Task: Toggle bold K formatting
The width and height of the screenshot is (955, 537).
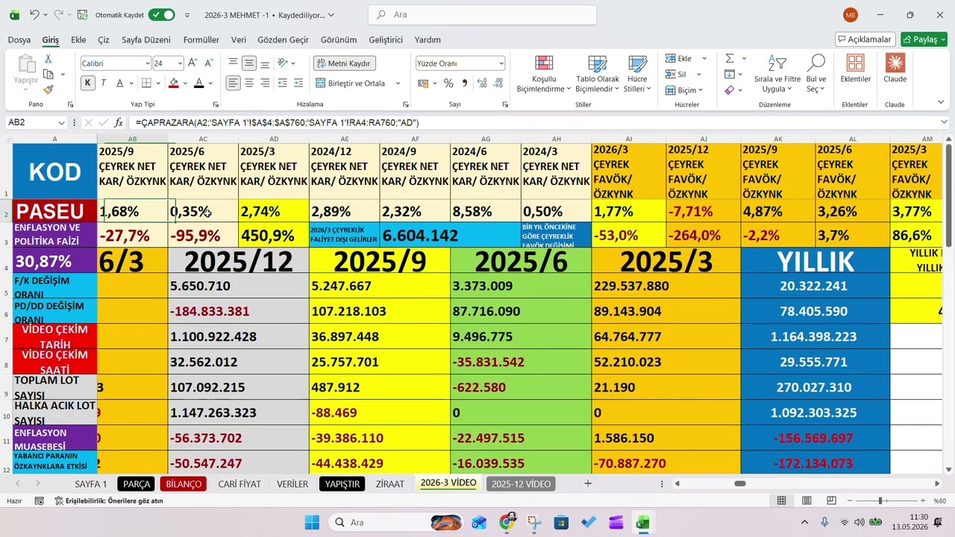Action: [x=88, y=83]
